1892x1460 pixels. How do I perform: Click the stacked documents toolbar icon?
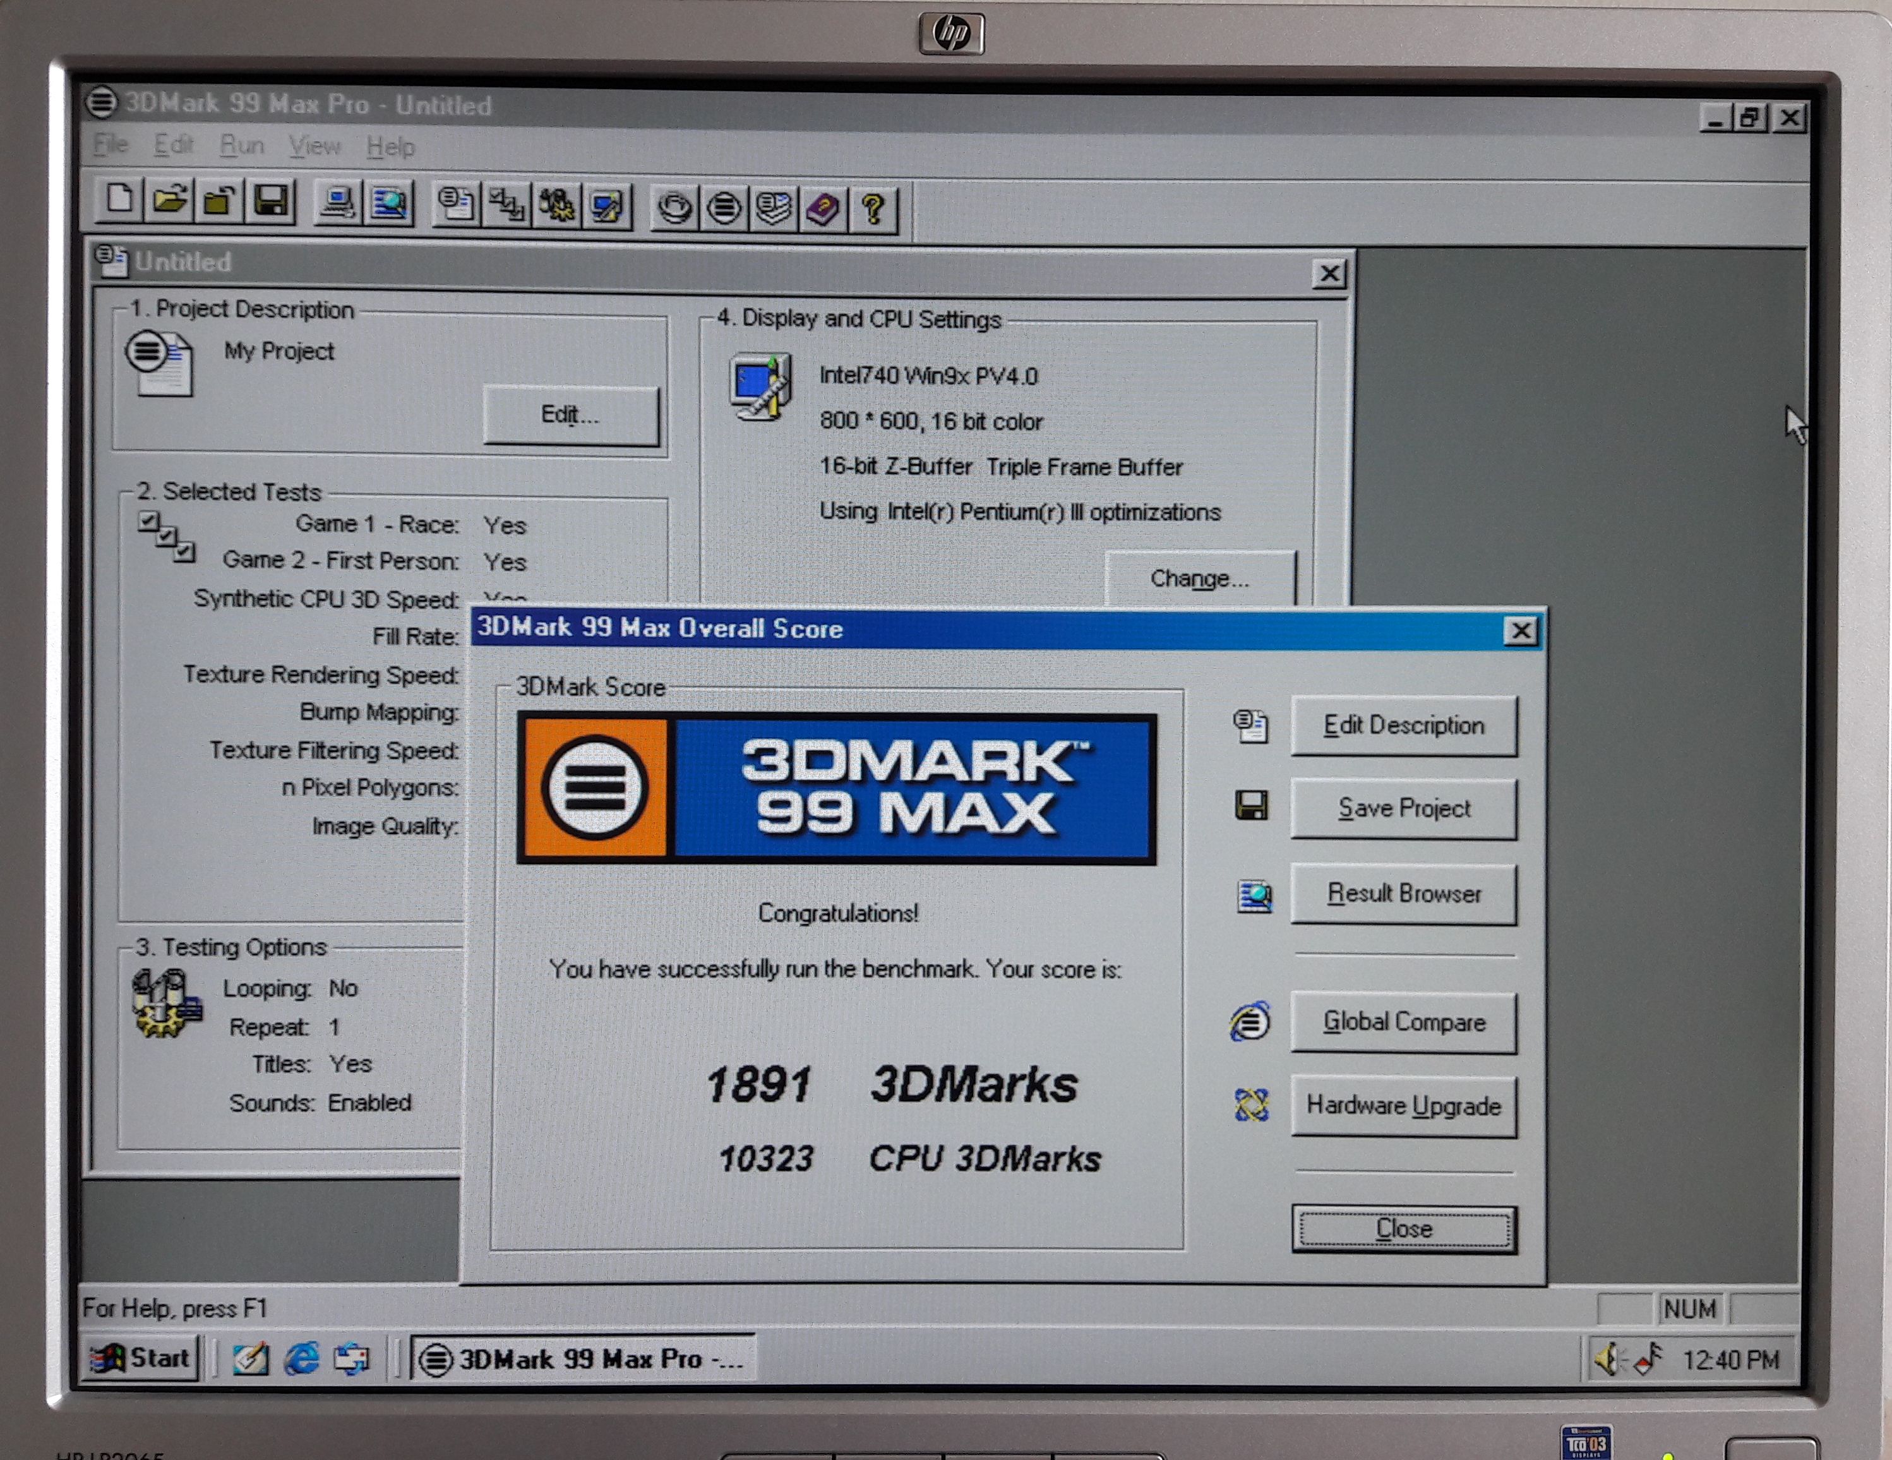774,209
